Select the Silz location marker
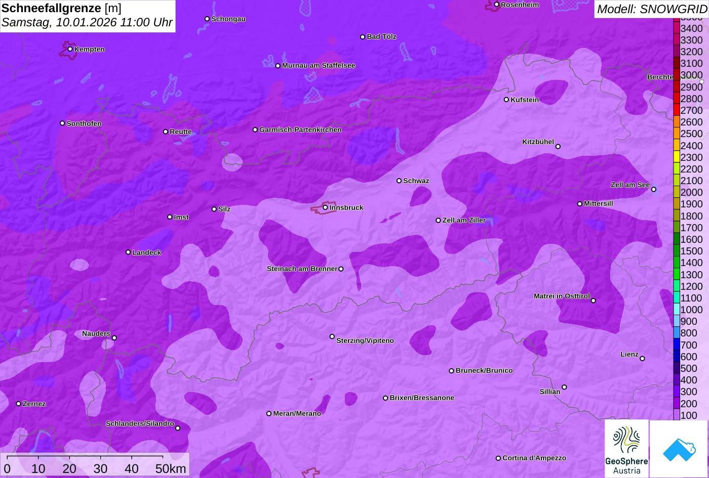 tap(214, 209)
